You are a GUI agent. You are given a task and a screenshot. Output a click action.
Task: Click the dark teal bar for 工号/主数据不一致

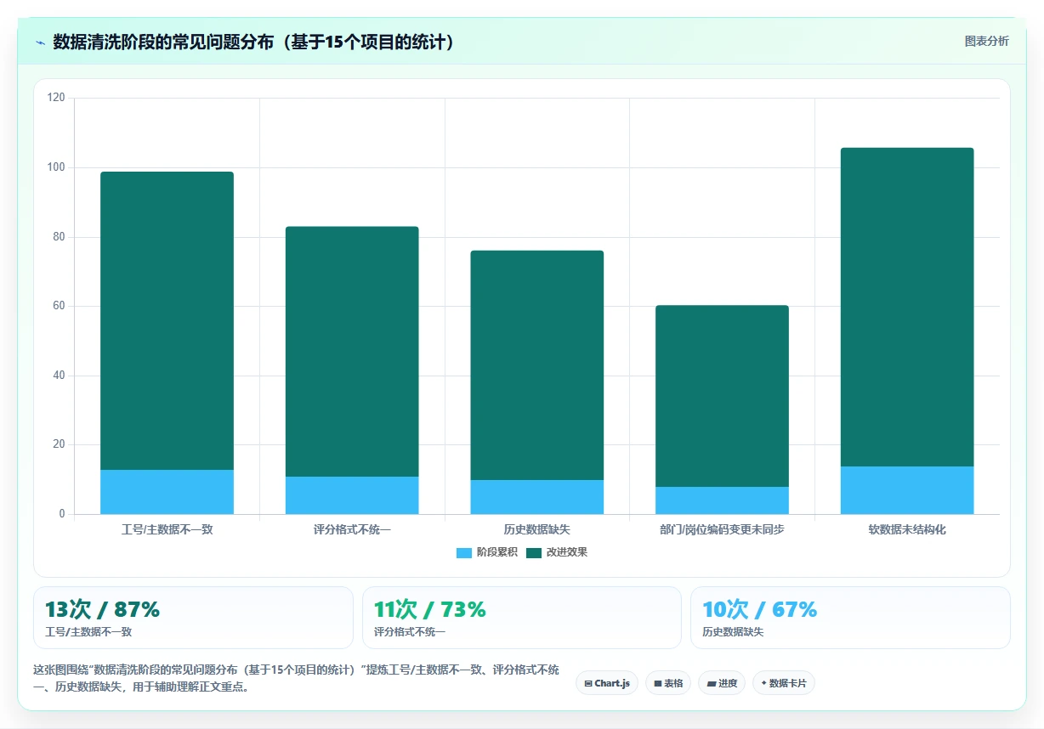[167, 320]
